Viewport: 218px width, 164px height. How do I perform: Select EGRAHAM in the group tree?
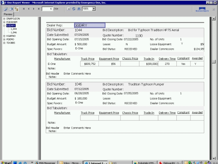coord(12,22)
